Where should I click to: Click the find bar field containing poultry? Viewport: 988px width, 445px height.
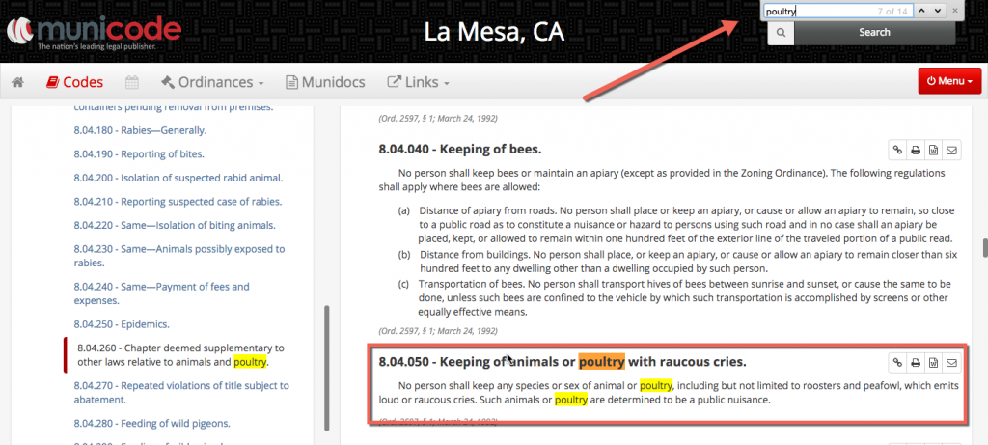[820, 11]
